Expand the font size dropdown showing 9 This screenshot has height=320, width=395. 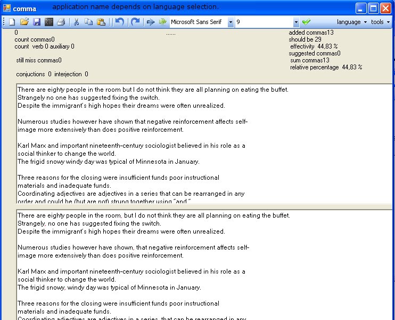point(296,22)
